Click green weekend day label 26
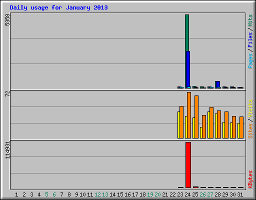The width and height of the screenshot is (256, 200). pyautogui.click(x=202, y=194)
